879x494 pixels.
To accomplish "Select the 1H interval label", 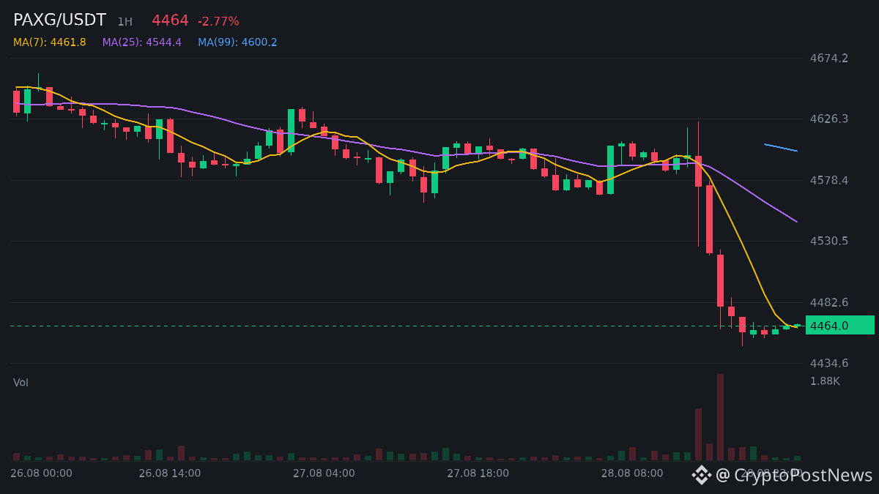I will 125,22.
